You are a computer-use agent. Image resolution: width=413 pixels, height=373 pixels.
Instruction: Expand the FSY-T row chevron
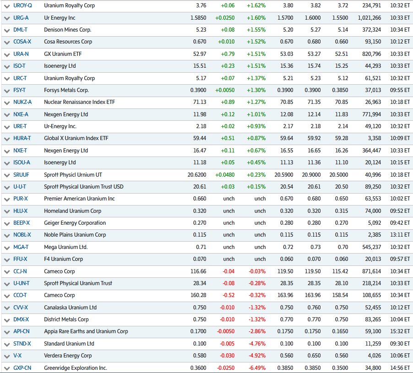pos(7,90)
